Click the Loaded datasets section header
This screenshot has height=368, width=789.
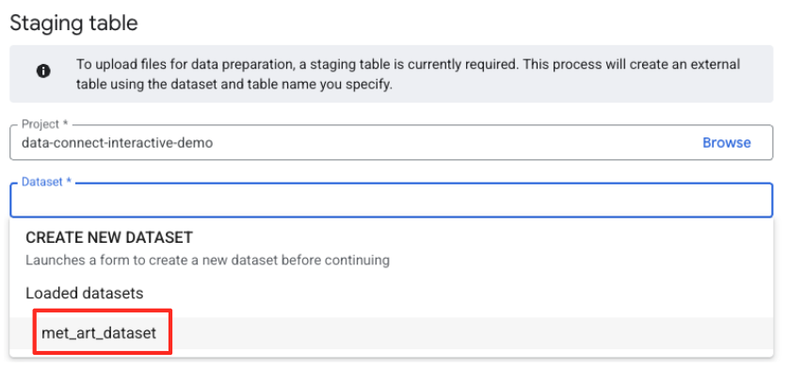point(85,293)
